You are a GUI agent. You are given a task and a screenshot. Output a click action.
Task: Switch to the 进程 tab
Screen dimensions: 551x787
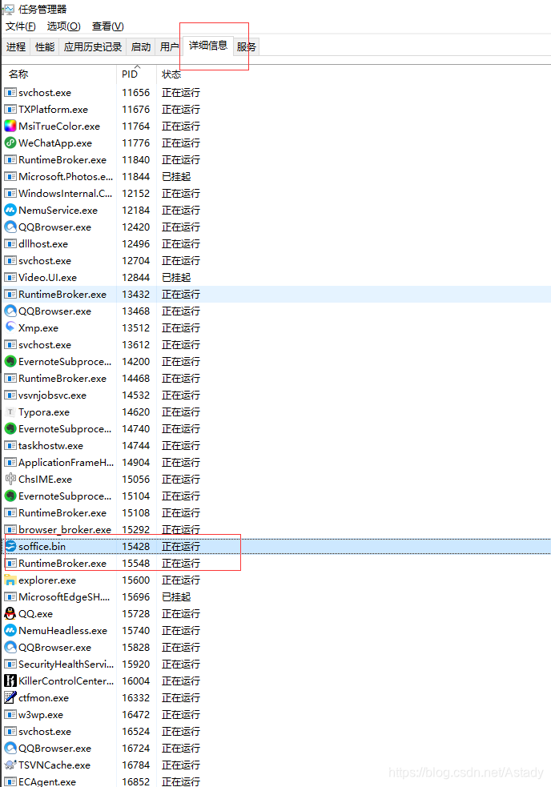click(16, 46)
